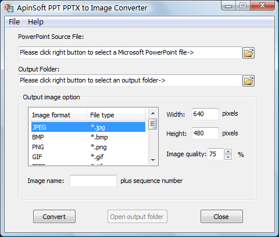Click the Width pixels input field
The image size is (279, 237).
click(x=205, y=114)
